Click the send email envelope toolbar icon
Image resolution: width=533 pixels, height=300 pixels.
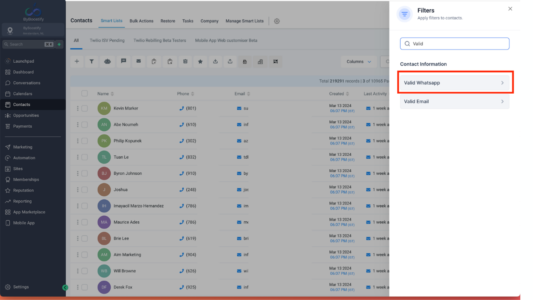click(x=139, y=62)
